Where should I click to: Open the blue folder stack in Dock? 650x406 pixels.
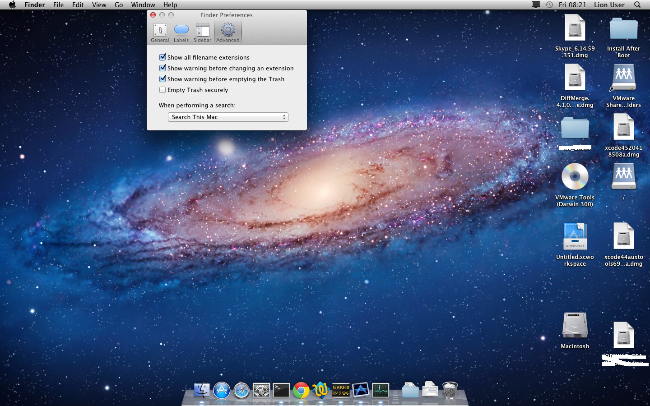click(x=410, y=390)
